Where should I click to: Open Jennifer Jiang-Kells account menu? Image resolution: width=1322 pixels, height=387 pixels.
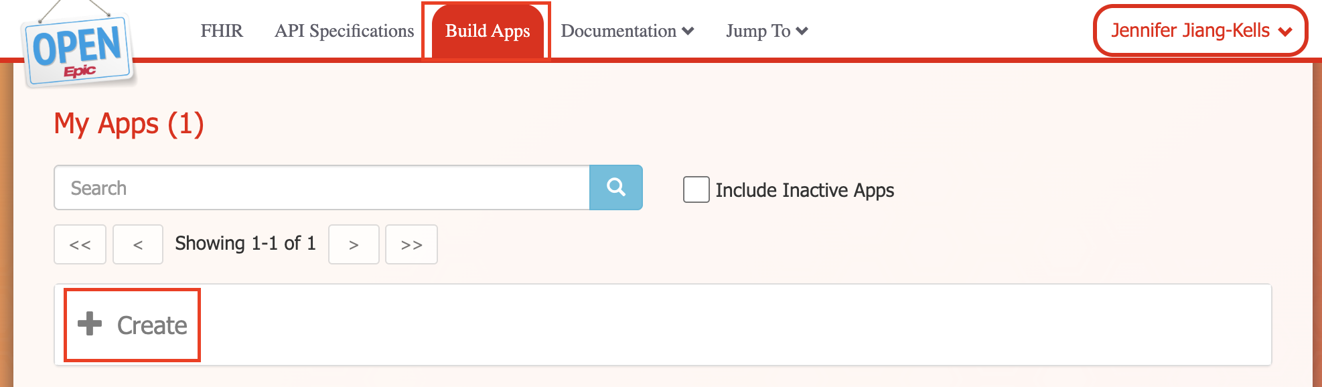1200,31
